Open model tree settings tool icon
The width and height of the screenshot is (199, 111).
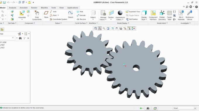point(19,34)
